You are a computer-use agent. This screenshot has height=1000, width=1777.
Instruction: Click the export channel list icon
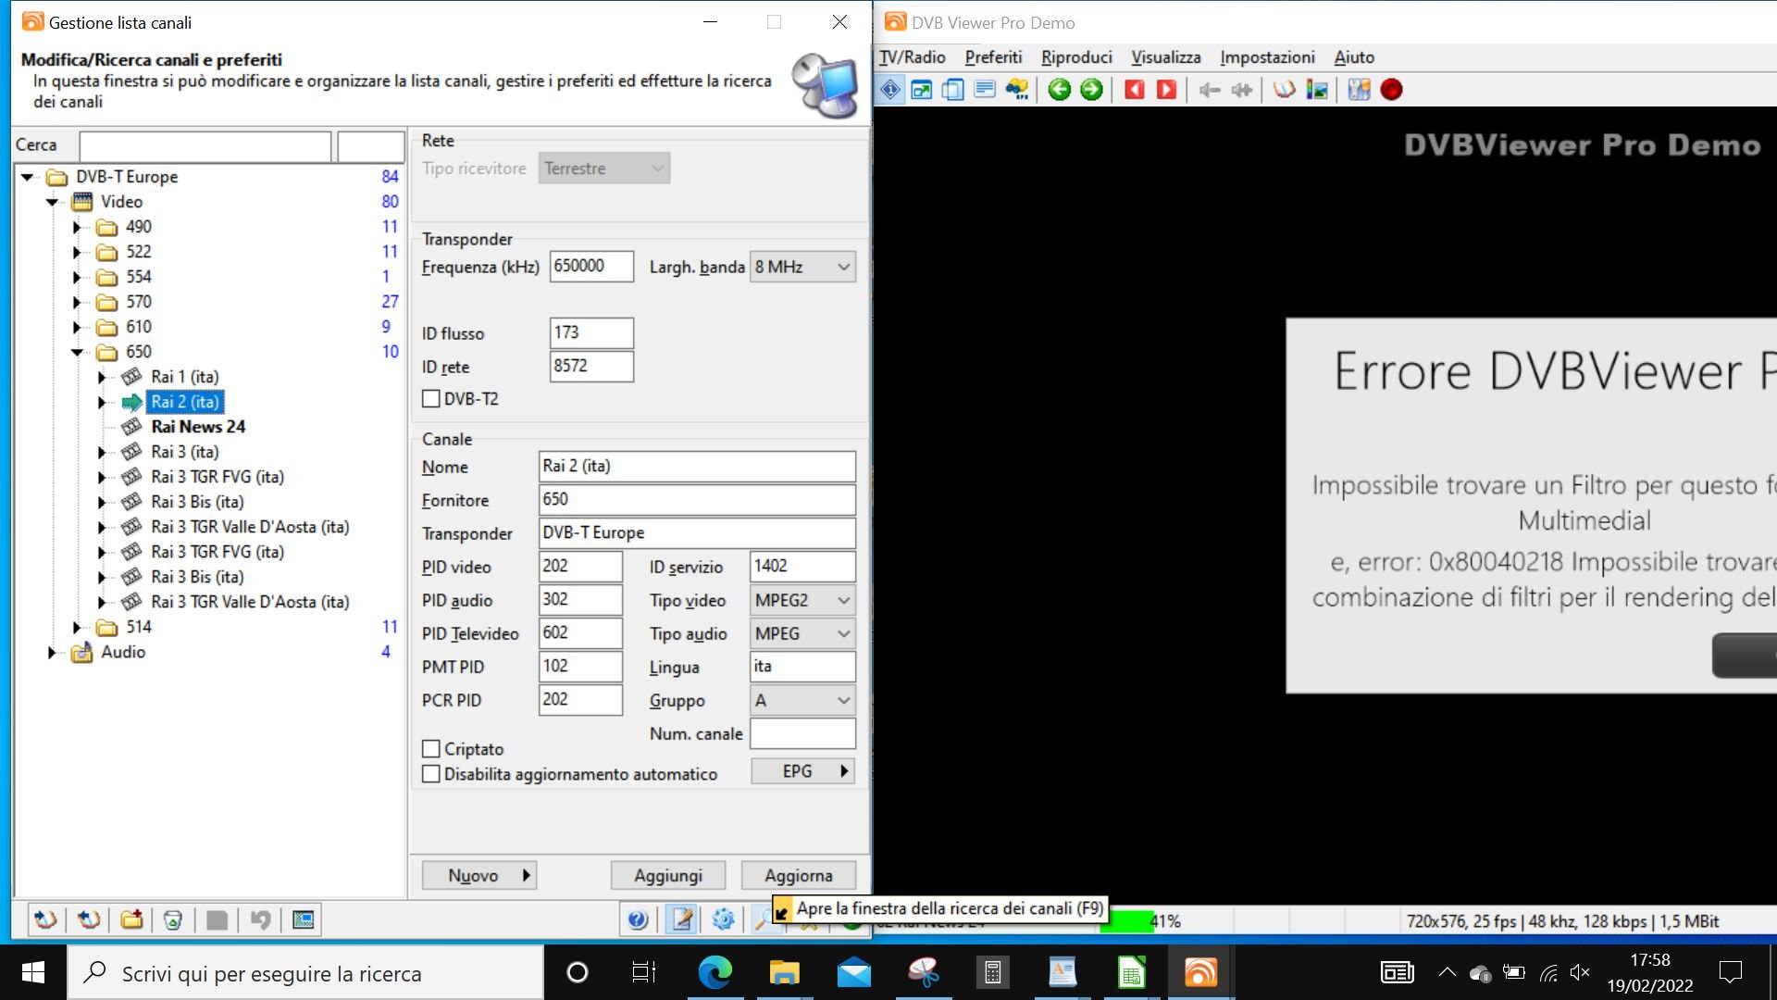click(x=89, y=919)
